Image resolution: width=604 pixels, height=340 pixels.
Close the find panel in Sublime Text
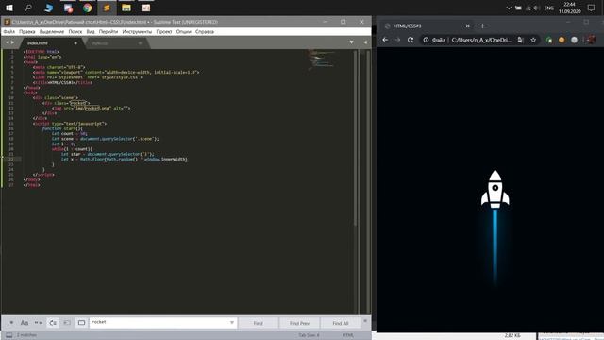[x=365, y=320]
